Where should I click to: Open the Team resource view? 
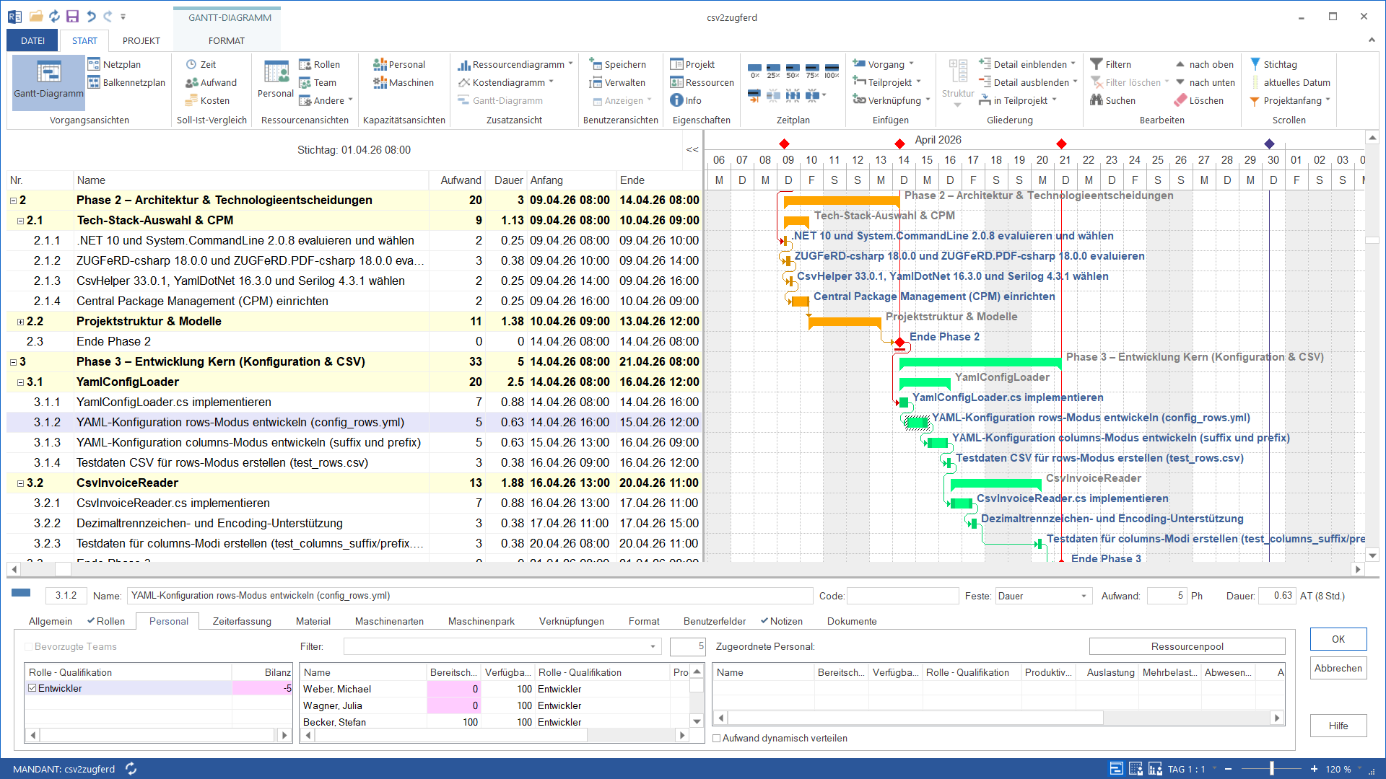[318, 82]
